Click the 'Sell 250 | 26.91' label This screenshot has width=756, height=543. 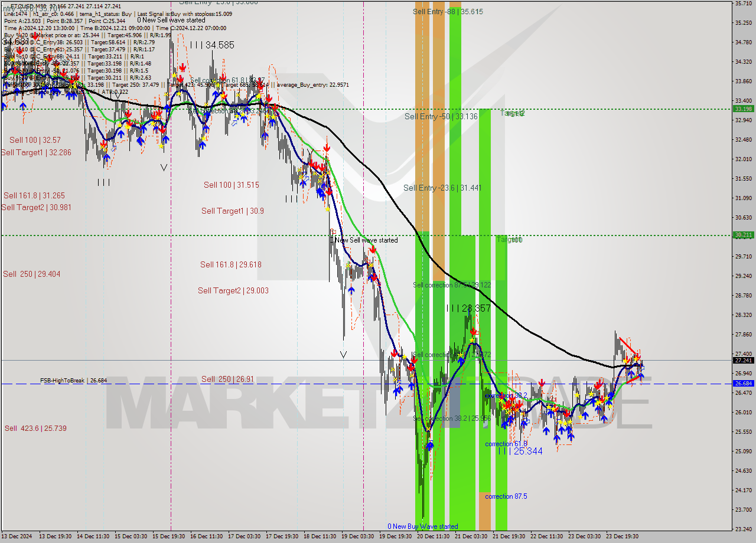point(227,379)
